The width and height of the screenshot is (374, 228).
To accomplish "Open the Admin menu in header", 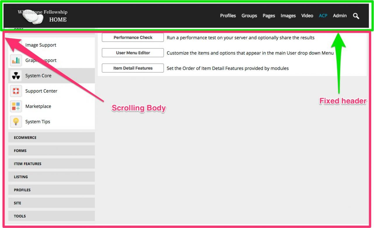I will tap(340, 16).
